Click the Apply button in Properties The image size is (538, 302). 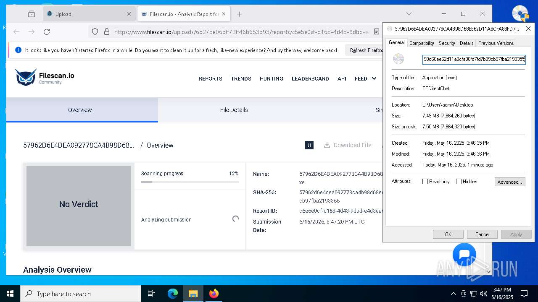(x=516, y=234)
